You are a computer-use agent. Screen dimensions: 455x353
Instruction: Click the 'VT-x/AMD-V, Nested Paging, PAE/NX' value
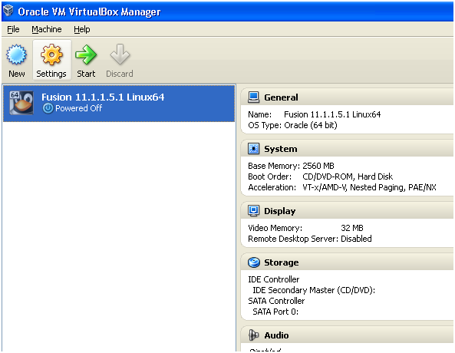tap(369, 187)
